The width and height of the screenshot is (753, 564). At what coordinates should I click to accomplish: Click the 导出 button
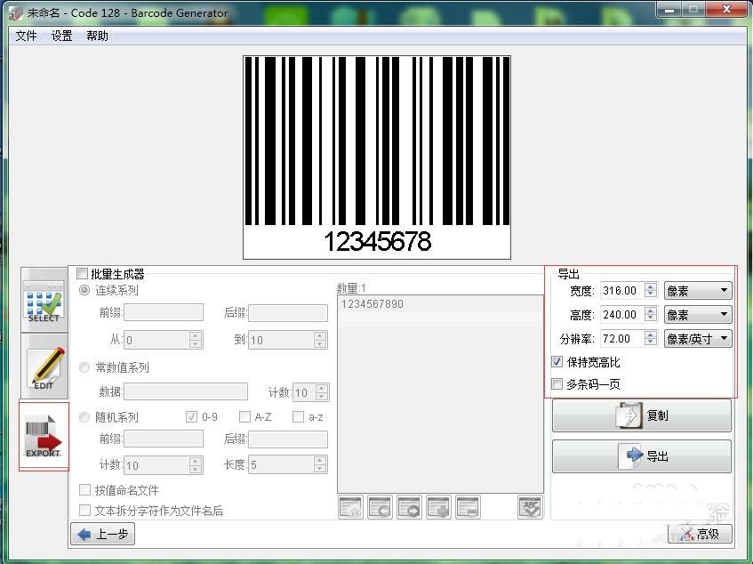(641, 456)
